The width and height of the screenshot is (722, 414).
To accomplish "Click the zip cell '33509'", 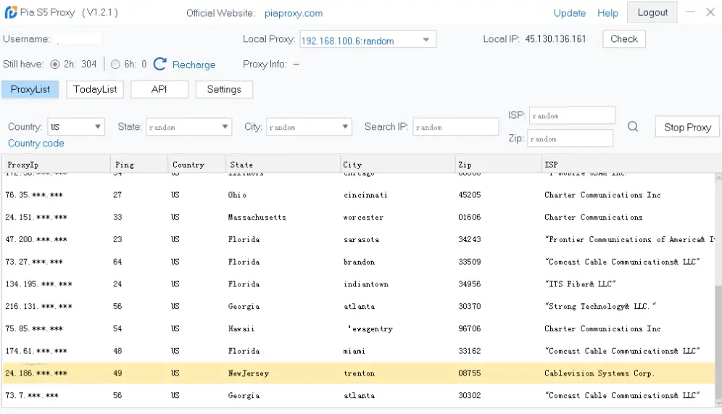I will pyautogui.click(x=469, y=262).
